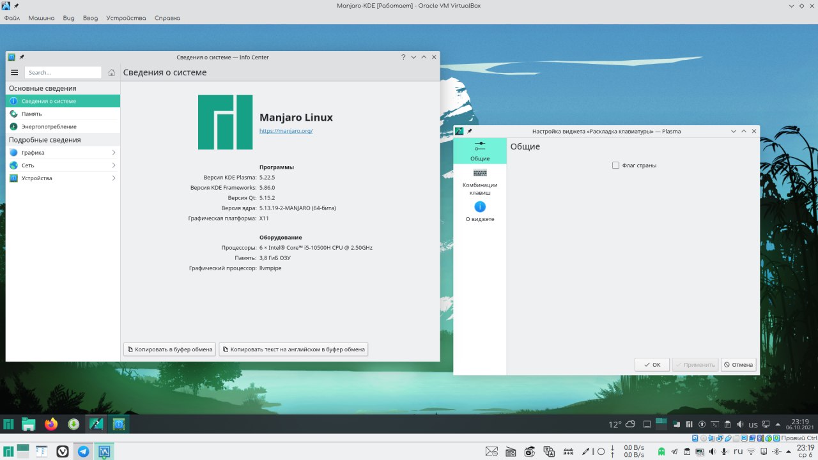Focus the Search field in Info Center
The image size is (818, 460).
click(63, 73)
